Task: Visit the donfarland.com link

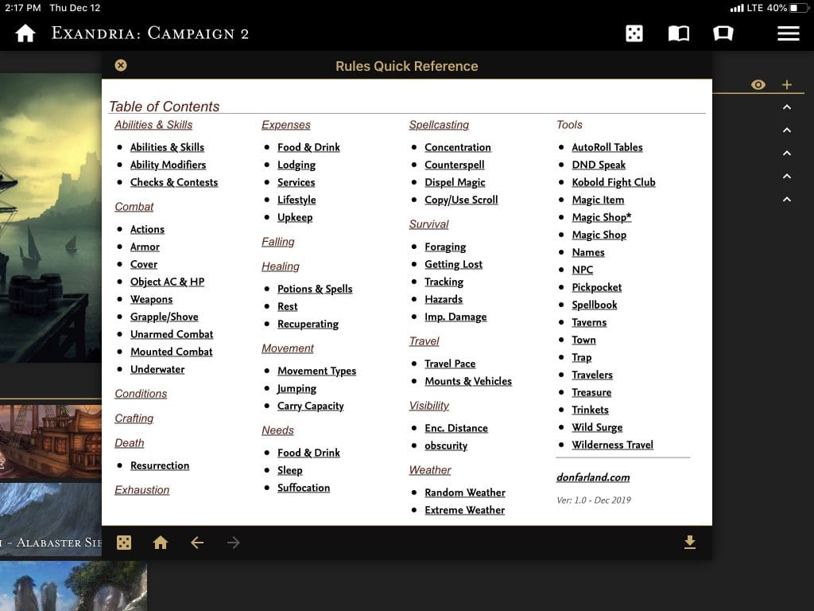Action: 593,477
